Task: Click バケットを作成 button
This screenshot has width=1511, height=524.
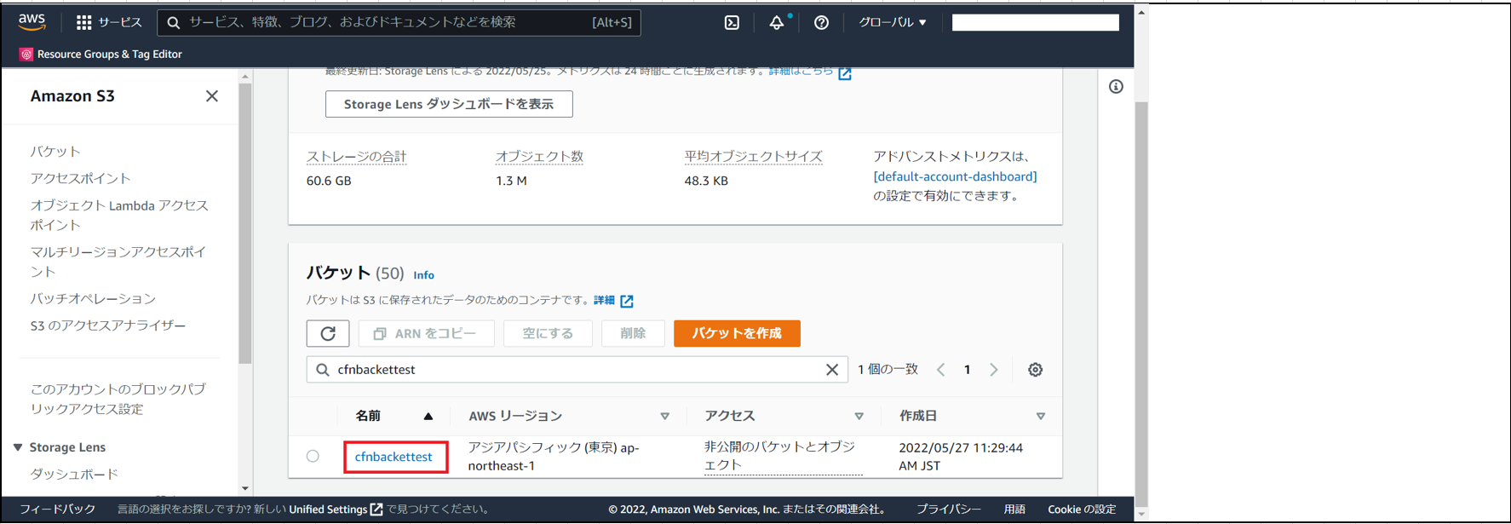Action: point(737,333)
